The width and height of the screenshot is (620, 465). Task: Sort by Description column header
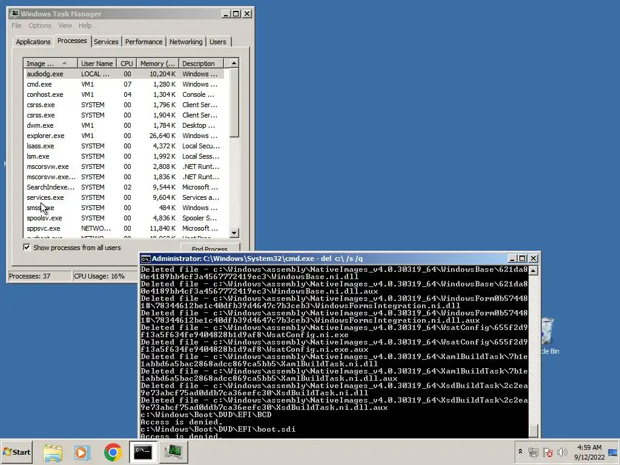[201, 63]
